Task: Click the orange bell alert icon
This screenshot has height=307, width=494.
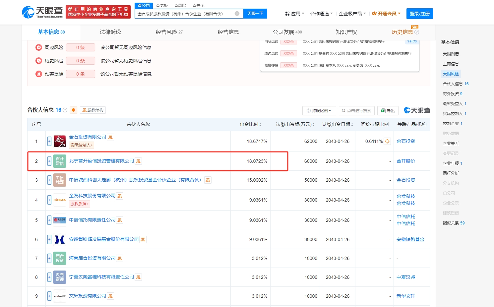Action: pyautogui.click(x=74, y=110)
